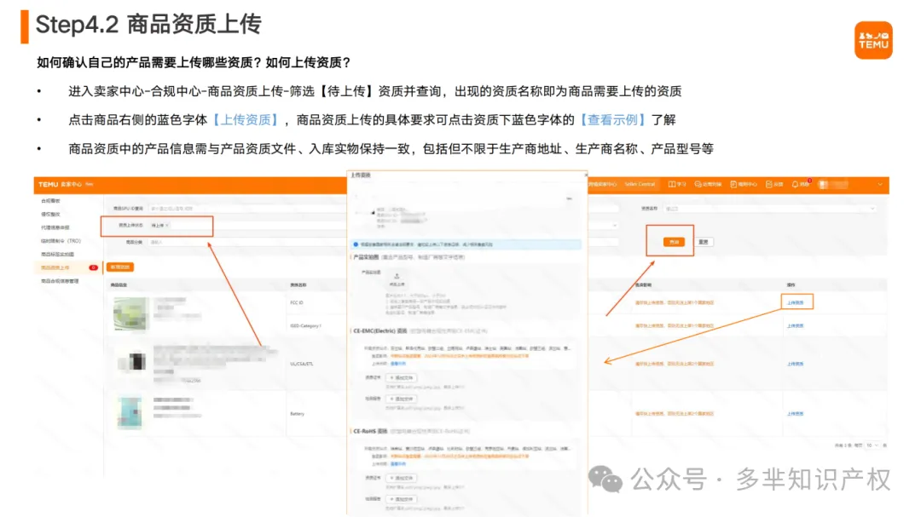Screen dimensions: 921x517
Task: Click the 操作 column header
Action: 791,285
